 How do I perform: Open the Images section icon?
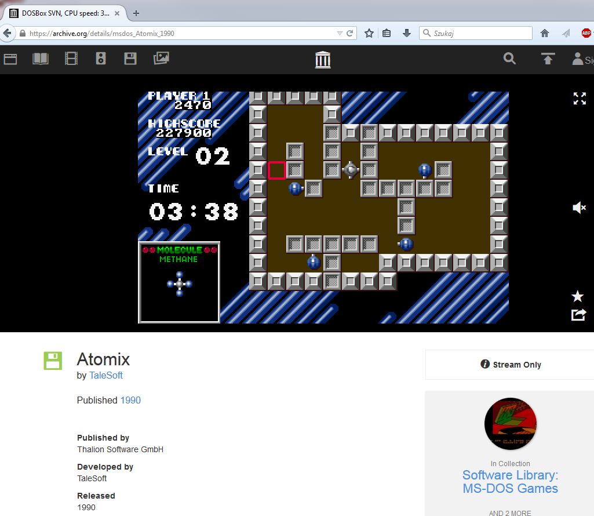161,59
